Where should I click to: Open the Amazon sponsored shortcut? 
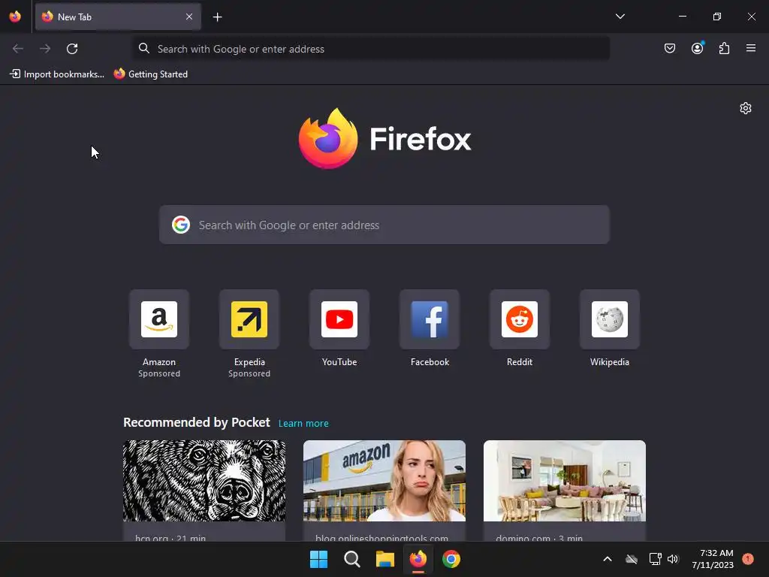[x=159, y=319]
